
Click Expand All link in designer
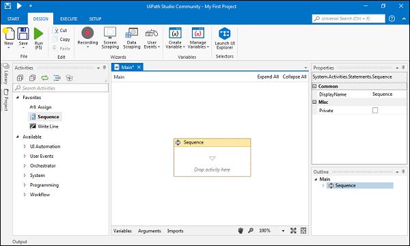(268, 77)
